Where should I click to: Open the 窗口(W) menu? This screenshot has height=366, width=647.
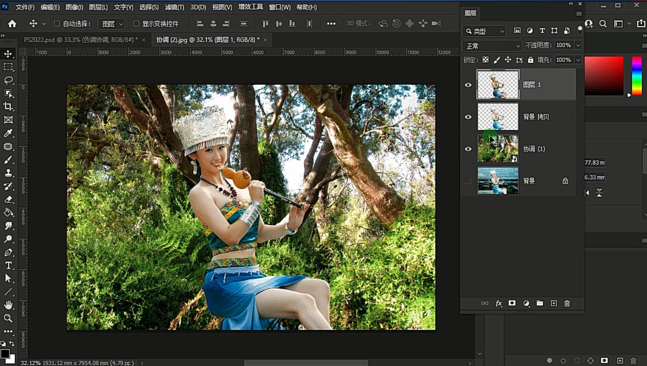[x=280, y=7]
